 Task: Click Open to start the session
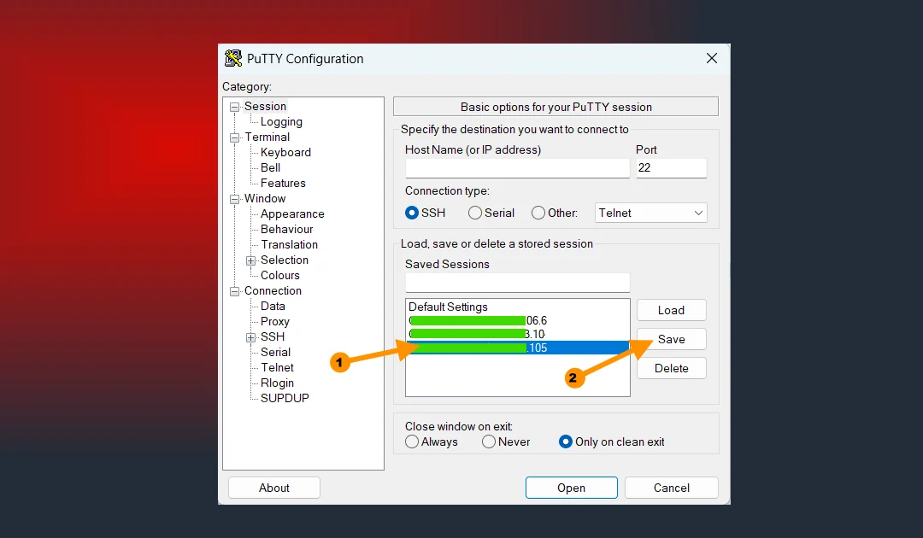click(572, 488)
